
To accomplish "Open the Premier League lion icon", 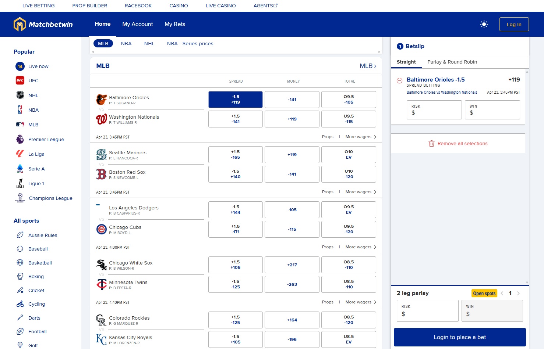I will point(20,139).
